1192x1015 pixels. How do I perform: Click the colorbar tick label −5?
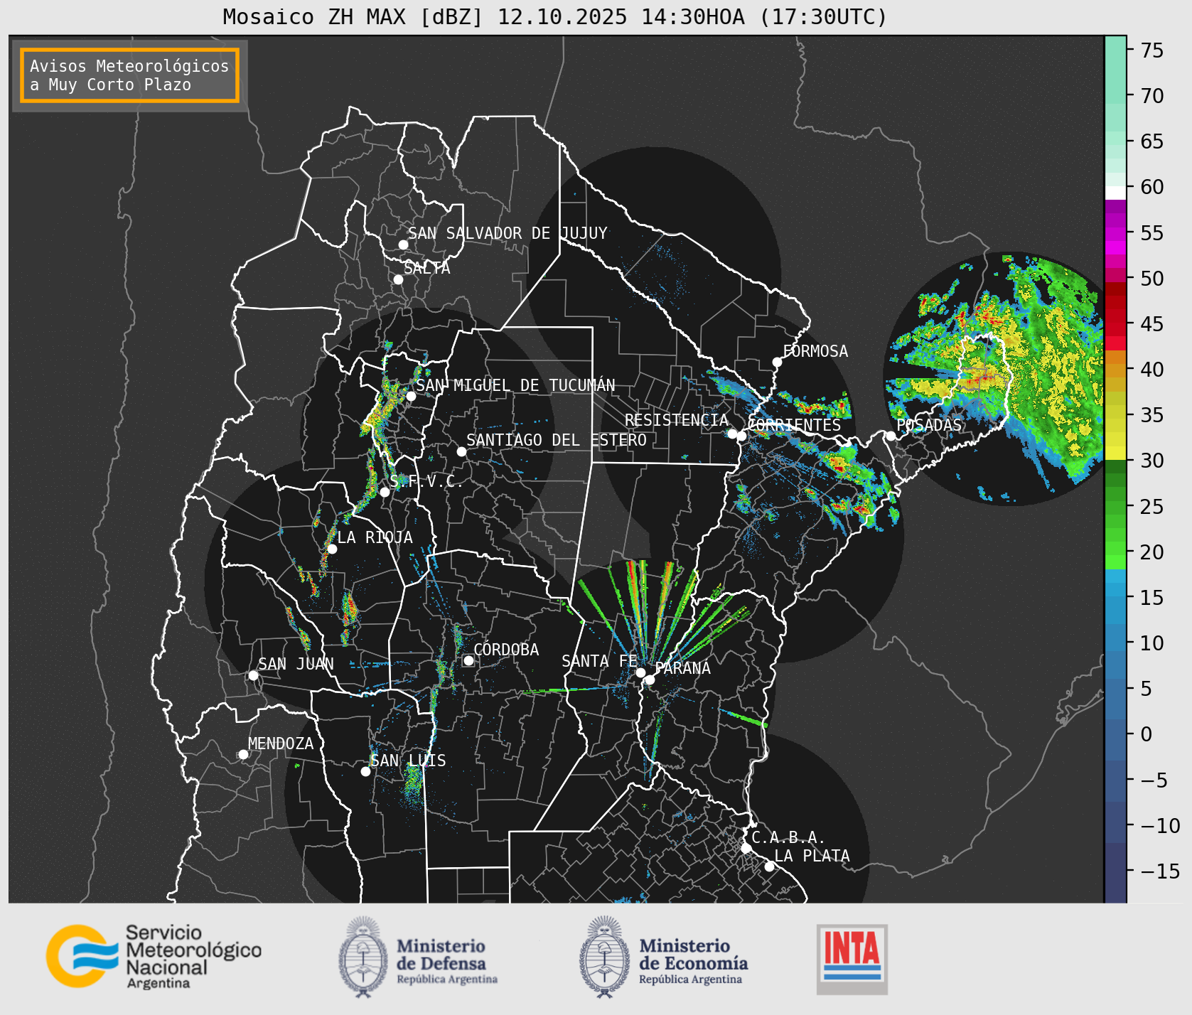(1154, 780)
